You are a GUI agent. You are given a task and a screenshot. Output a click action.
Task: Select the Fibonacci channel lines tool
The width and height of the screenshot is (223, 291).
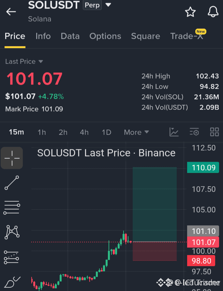click(11, 257)
